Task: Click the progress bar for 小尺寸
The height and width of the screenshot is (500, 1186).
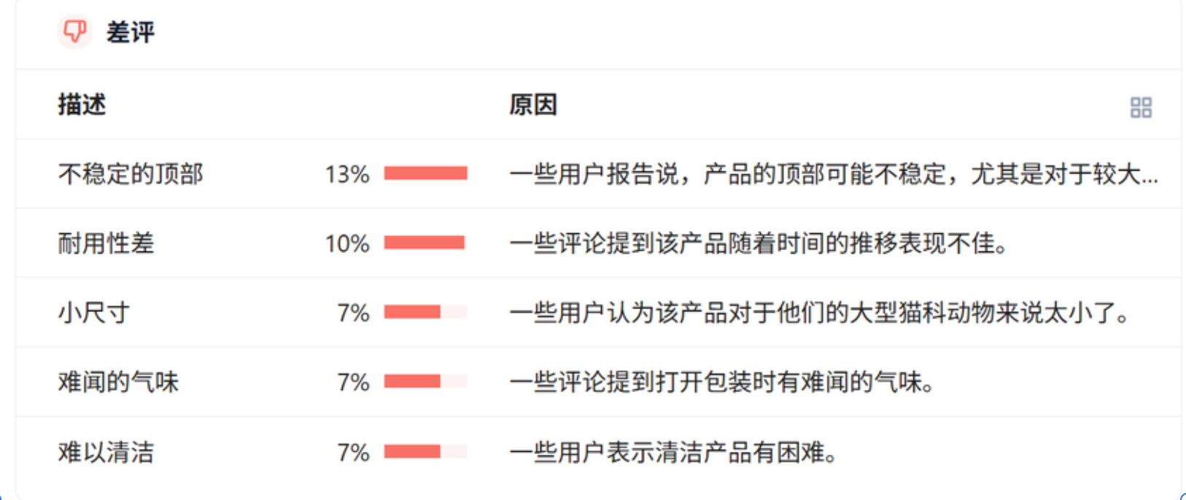Action: 425,313
